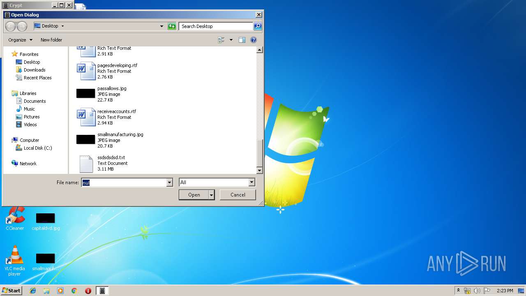
Task: Open the Start menu
Action: tap(12, 291)
